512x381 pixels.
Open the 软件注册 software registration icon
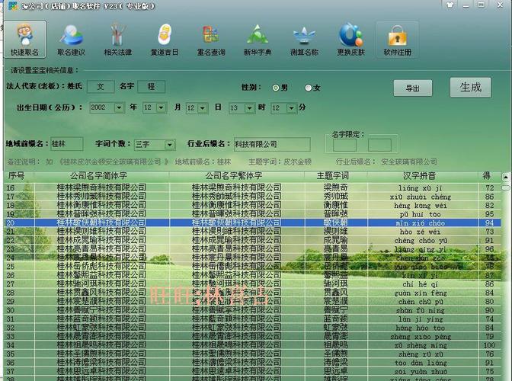click(398, 39)
